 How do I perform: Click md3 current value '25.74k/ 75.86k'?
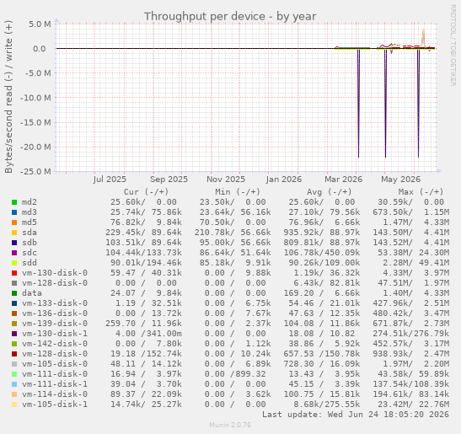146,212
